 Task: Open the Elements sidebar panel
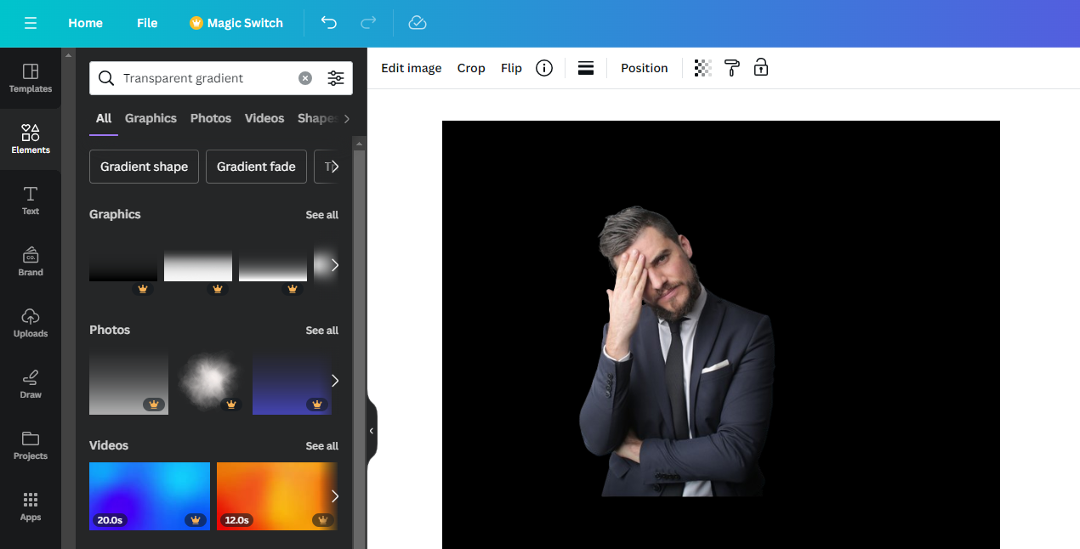click(x=31, y=139)
